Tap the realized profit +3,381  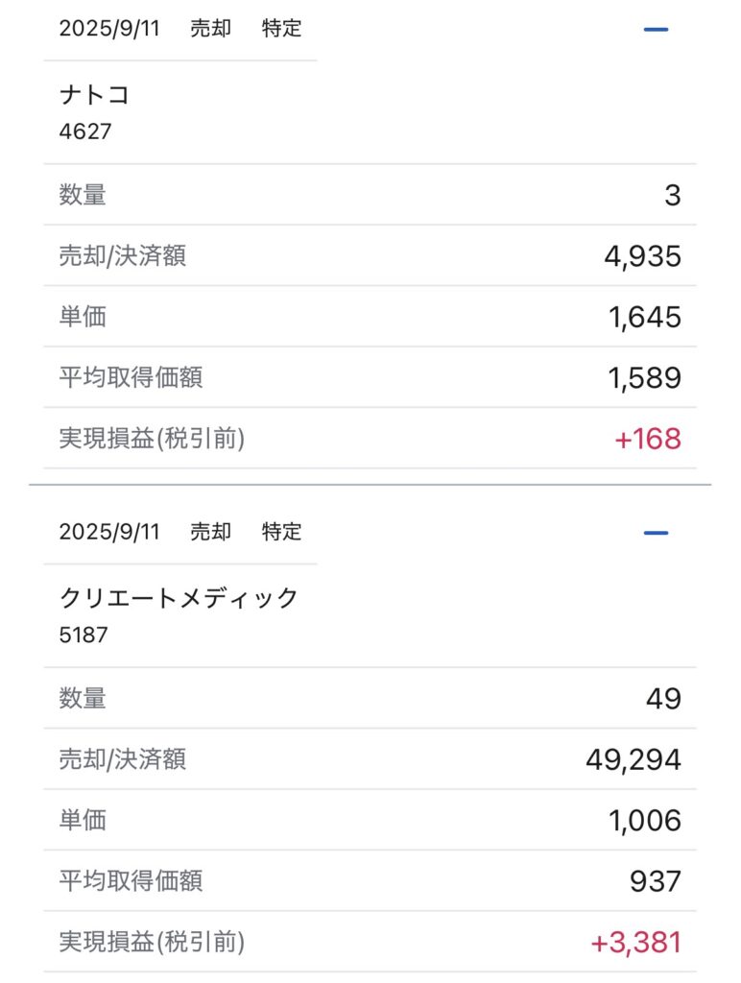pyautogui.click(x=635, y=943)
